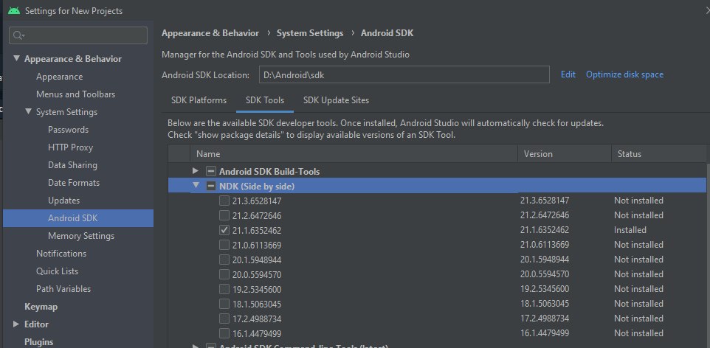Click the System Settings breadcrumb
The height and width of the screenshot is (348, 710).
(x=310, y=33)
